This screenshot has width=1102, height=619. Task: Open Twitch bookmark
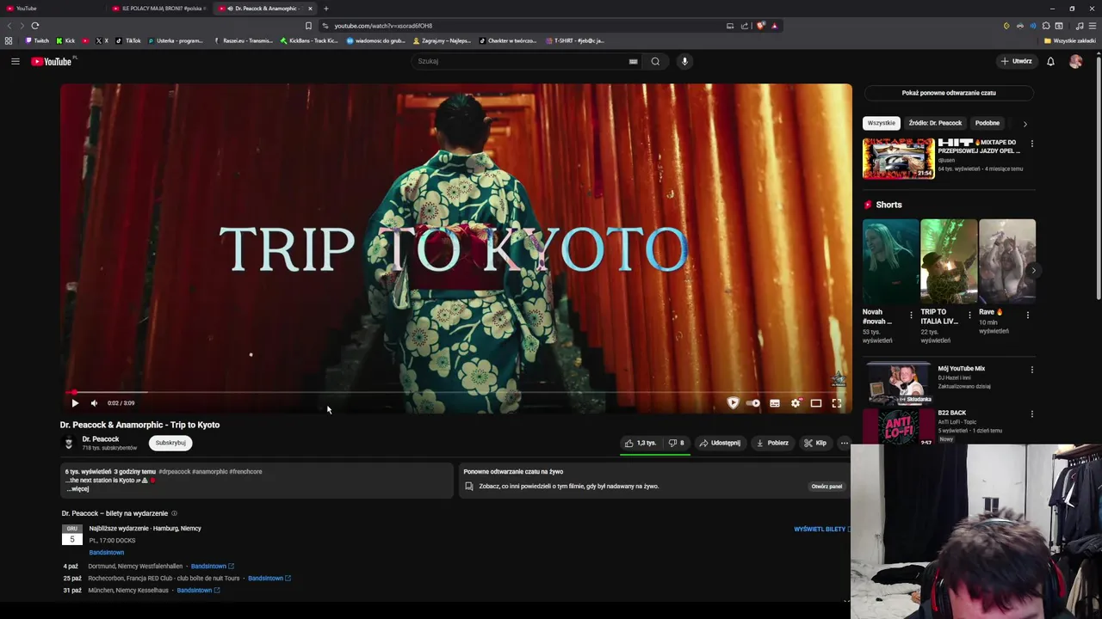coord(37,40)
